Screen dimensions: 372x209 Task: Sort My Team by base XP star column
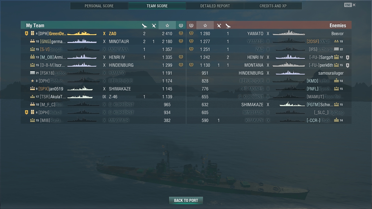point(167,25)
